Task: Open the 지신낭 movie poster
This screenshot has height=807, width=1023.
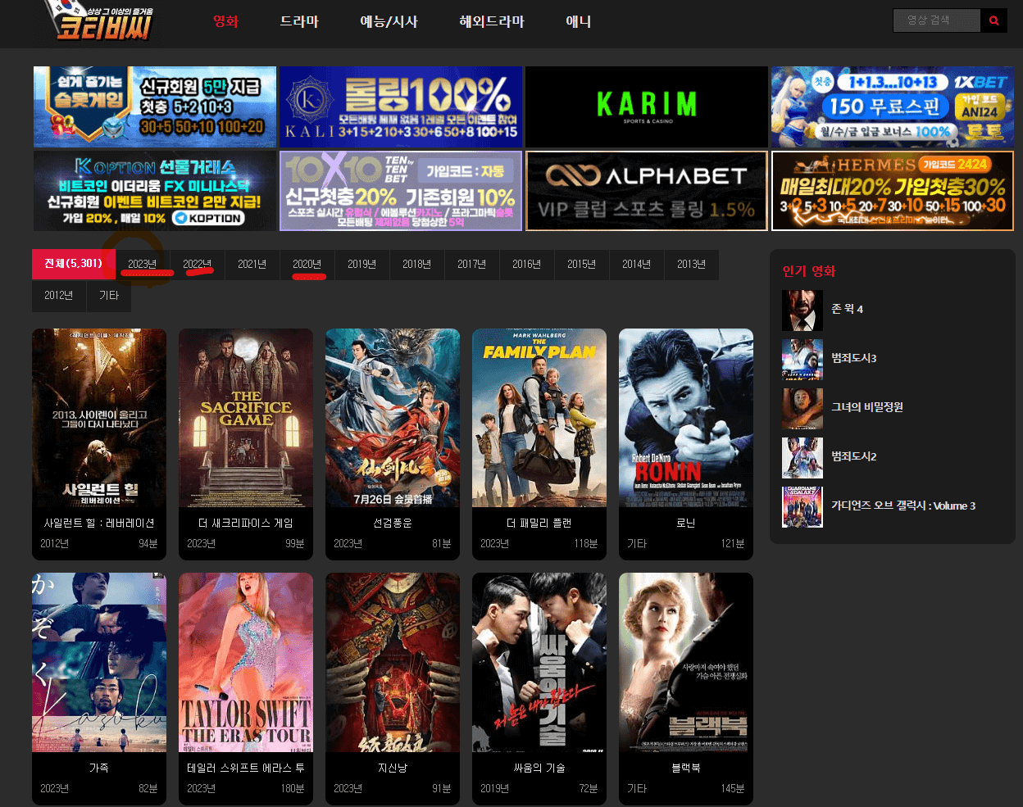Action: pos(393,662)
